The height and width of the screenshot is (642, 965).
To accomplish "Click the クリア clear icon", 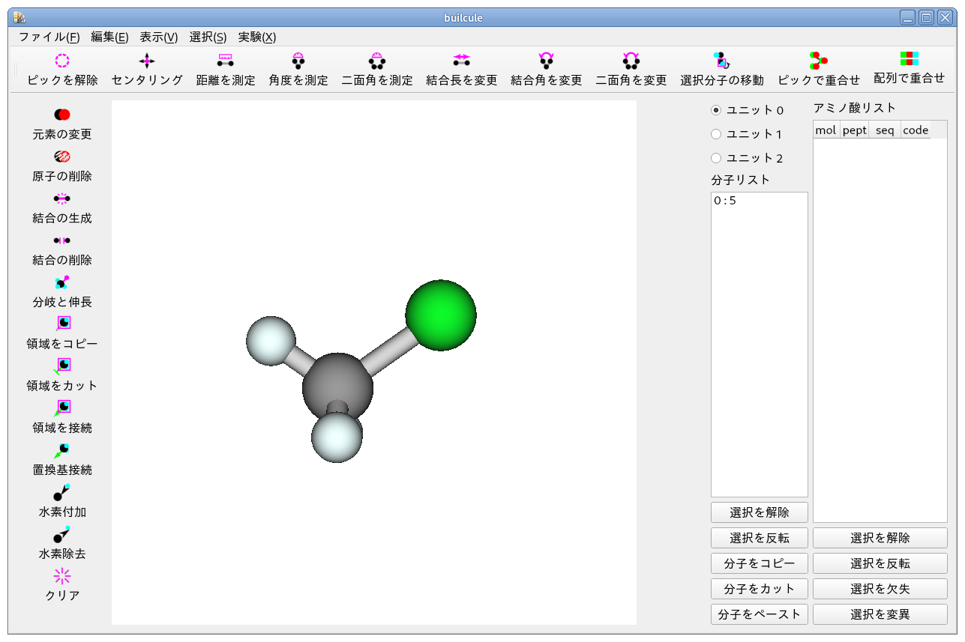I will [62, 576].
